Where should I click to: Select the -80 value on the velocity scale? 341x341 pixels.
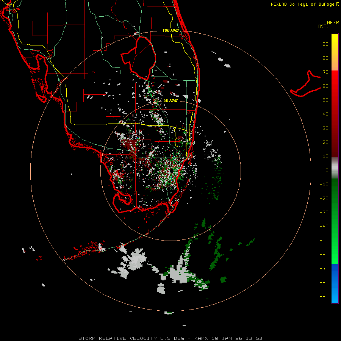click(324, 283)
